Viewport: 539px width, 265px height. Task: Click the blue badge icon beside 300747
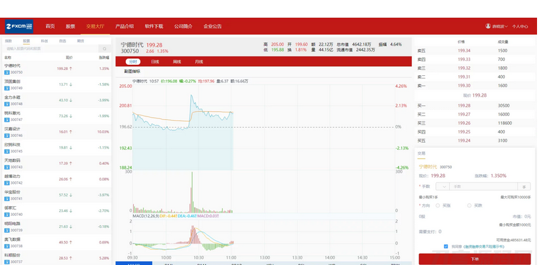pyautogui.click(x=7, y=120)
